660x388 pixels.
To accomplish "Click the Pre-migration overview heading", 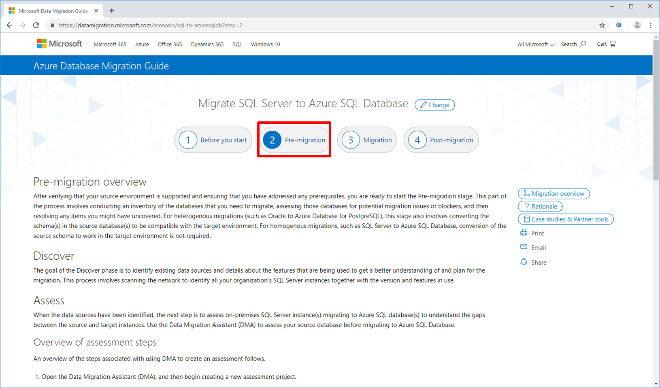I will (x=90, y=182).
